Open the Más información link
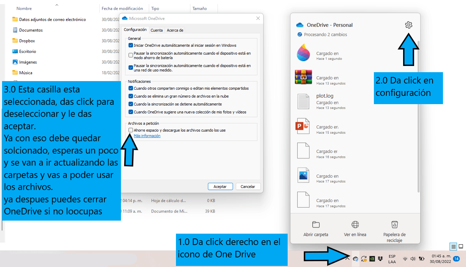Viewport: 466px width, 267px height. (x=147, y=136)
